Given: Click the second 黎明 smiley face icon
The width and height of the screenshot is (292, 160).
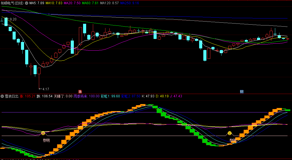Looking at the screenshot, I should pos(230,133).
